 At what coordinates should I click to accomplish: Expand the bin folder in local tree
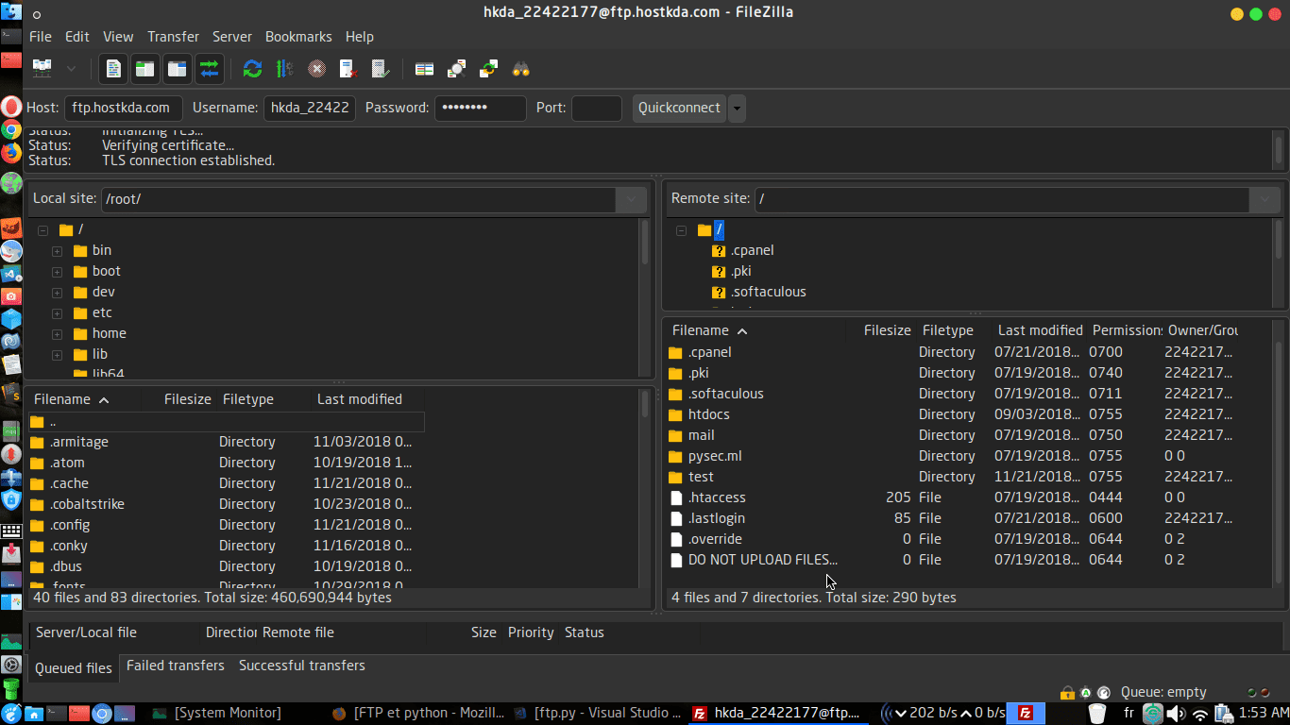coord(57,251)
